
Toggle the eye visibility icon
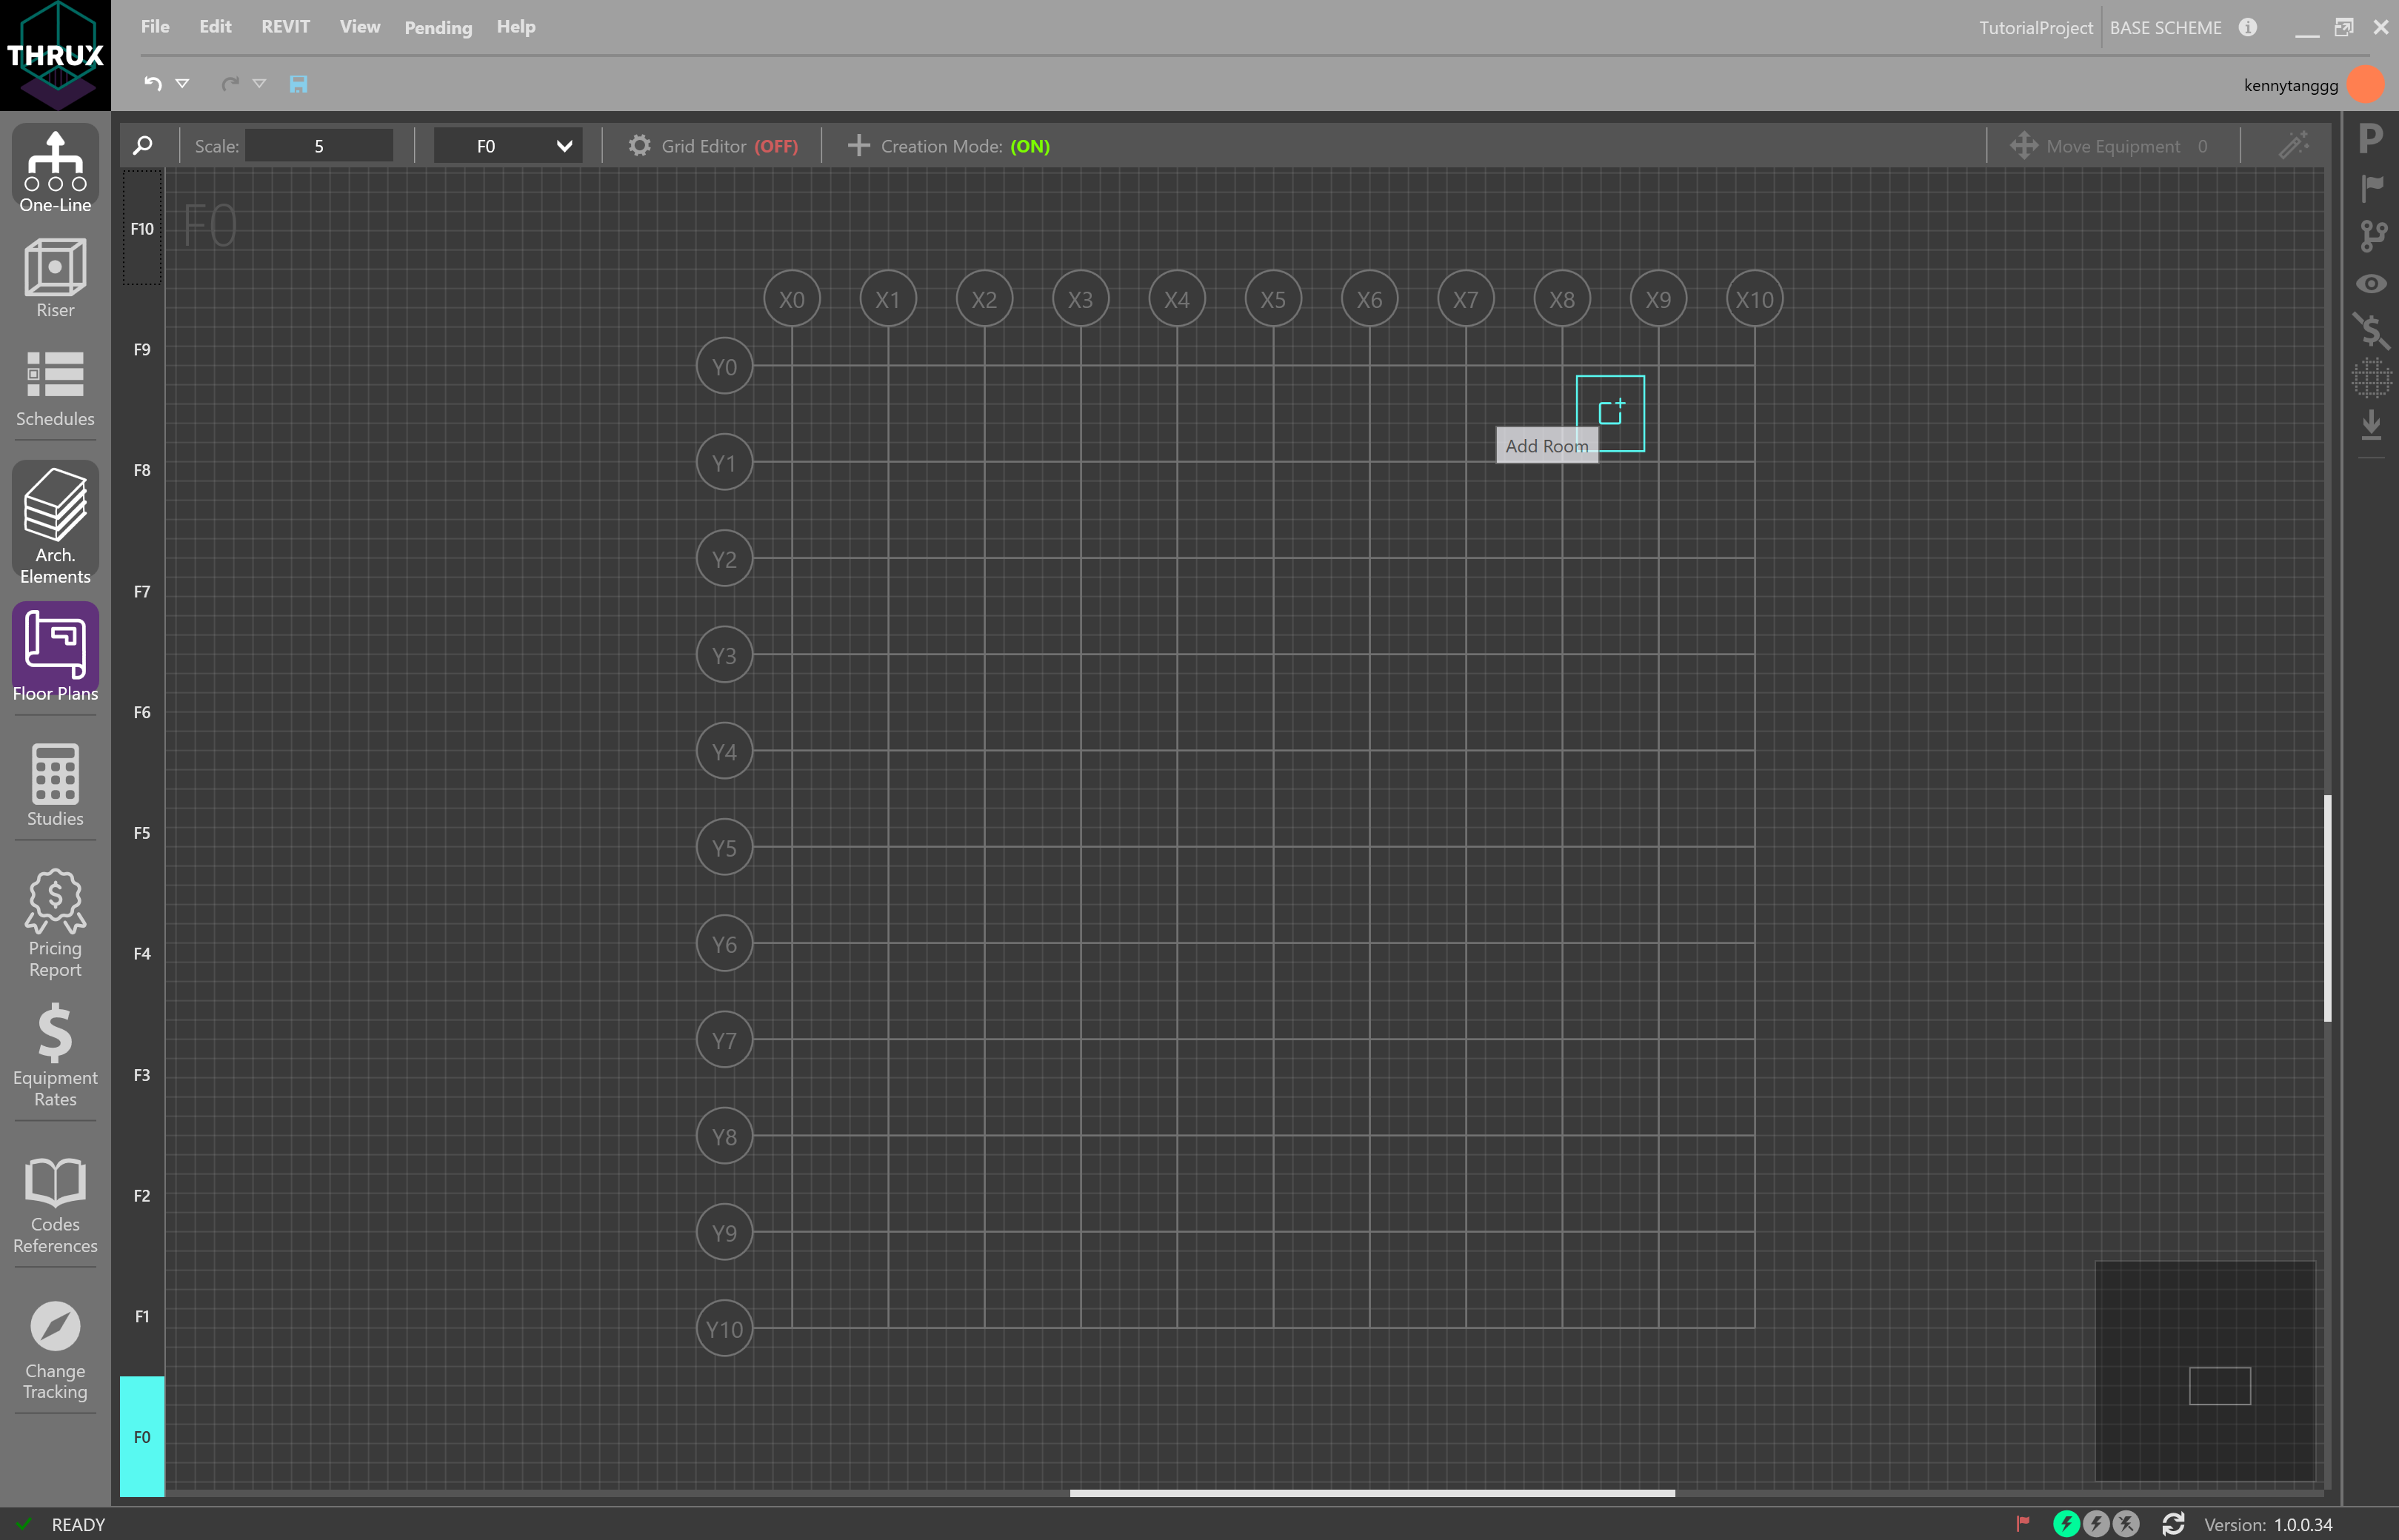2370,284
